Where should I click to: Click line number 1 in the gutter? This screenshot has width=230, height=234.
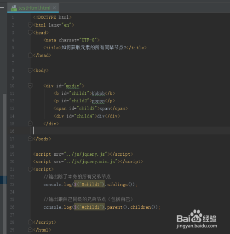click(13, 18)
